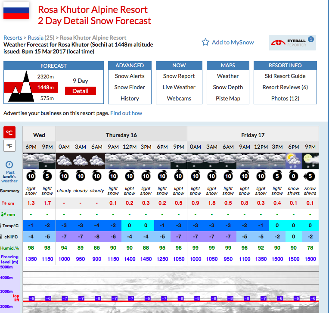Image resolution: width=329 pixels, height=313 pixels.
Task: Click Friday 9PM wind arrow pointing left
Action: [309, 176]
